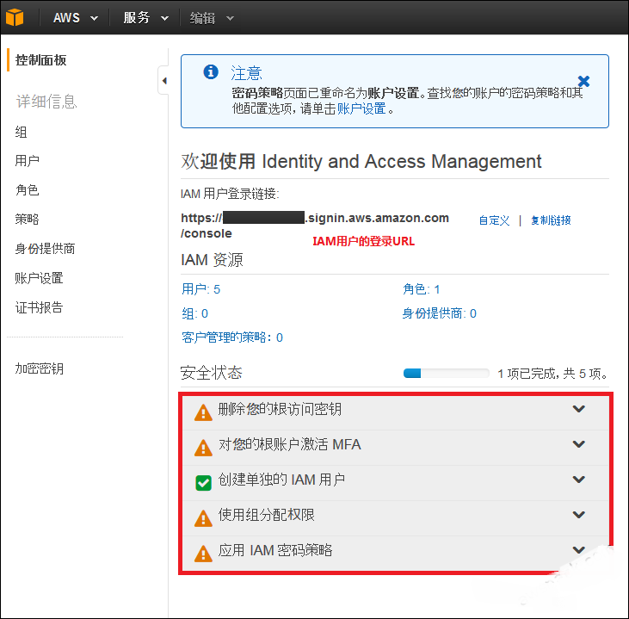This screenshot has width=629, height=619.
Task: Open the 用户: 5 resource link
Action: 201,289
